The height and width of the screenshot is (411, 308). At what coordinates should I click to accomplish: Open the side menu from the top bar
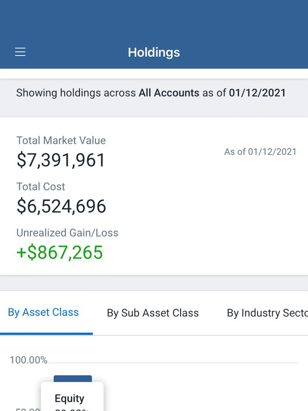[x=20, y=51]
